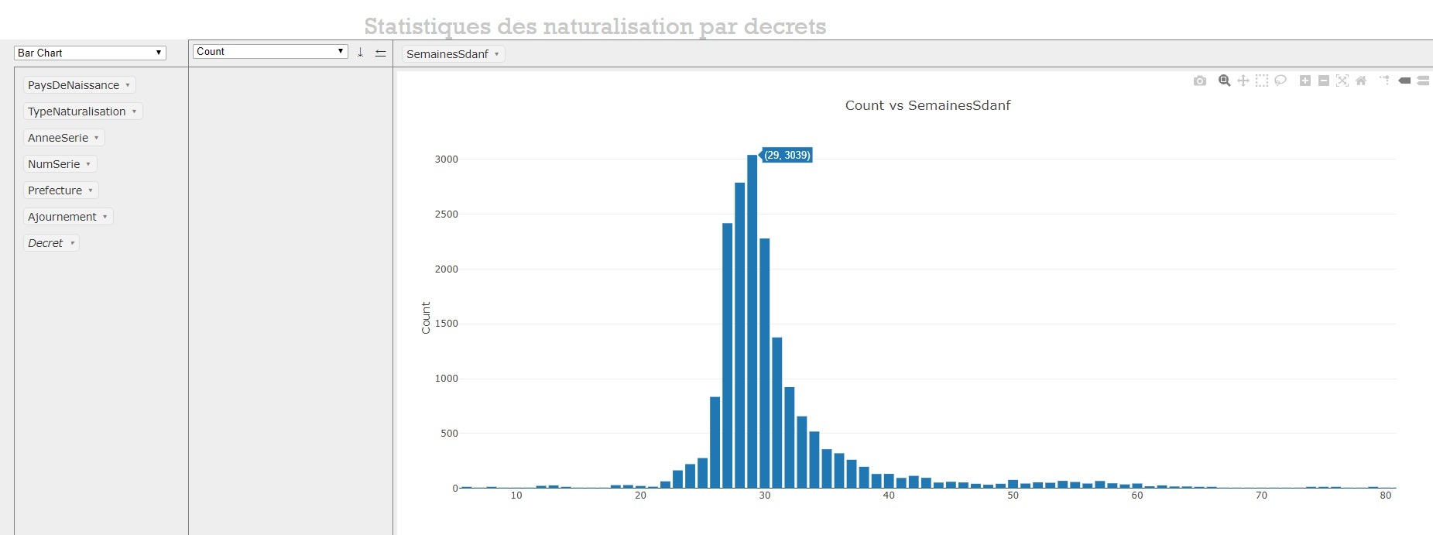Choose the Lasso Select tool

click(x=1280, y=81)
